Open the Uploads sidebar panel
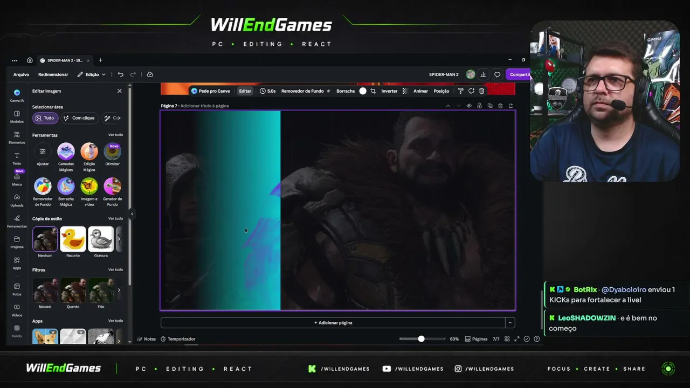690x388 pixels. coord(17,200)
